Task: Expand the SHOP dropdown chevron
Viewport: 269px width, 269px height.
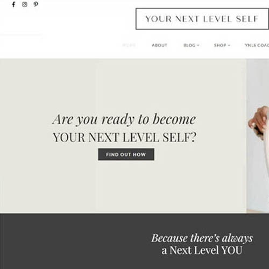Action: pos(229,45)
